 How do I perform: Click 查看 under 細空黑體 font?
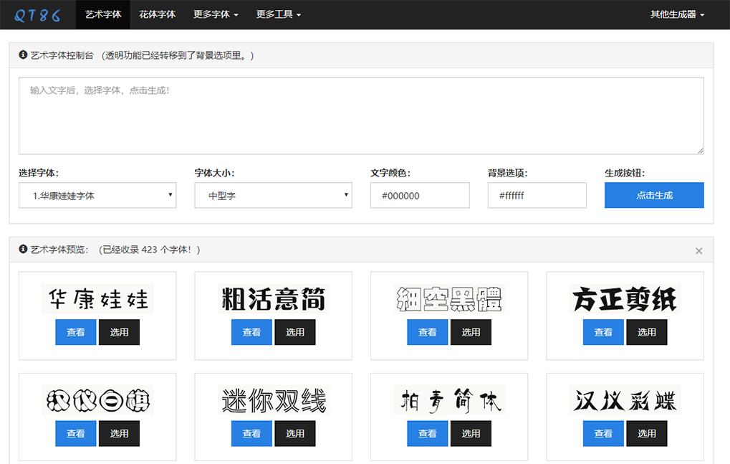(428, 332)
